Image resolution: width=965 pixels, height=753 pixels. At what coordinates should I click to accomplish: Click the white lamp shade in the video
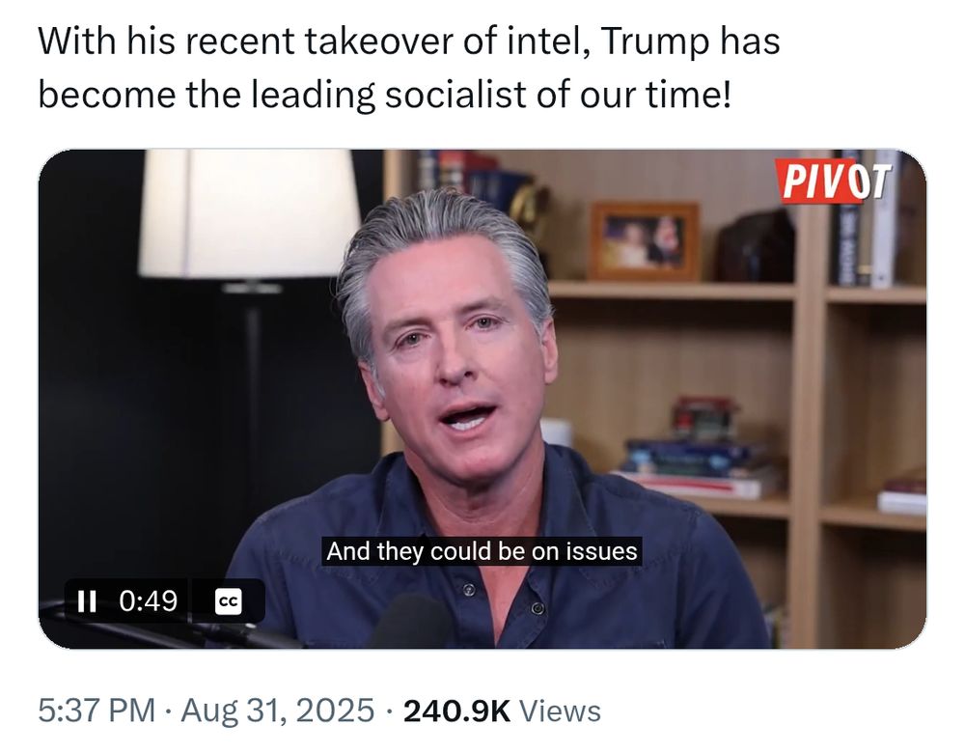249,213
